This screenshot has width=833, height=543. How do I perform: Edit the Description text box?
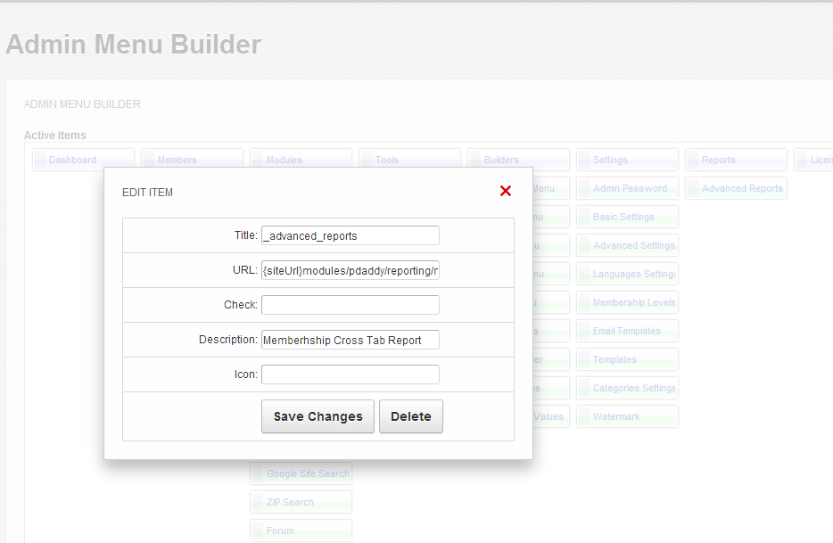(x=350, y=340)
